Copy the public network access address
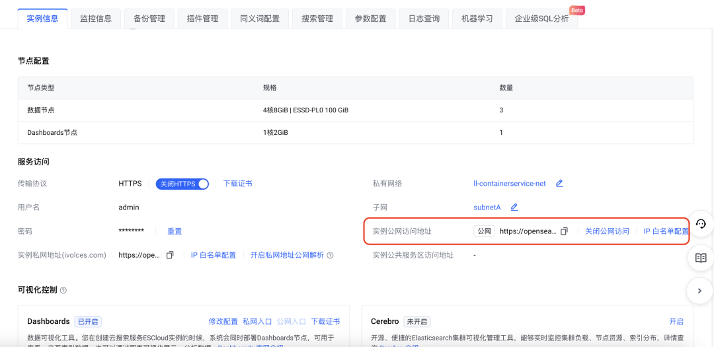Image resolution: width=714 pixels, height=347 pixels. 564,231
